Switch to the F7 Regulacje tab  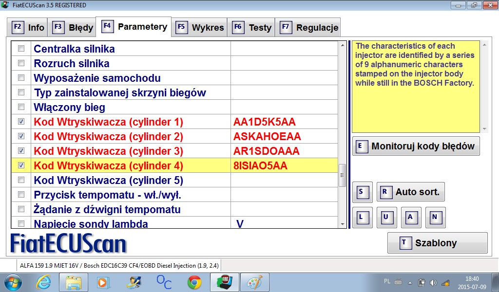pos(308,27)
